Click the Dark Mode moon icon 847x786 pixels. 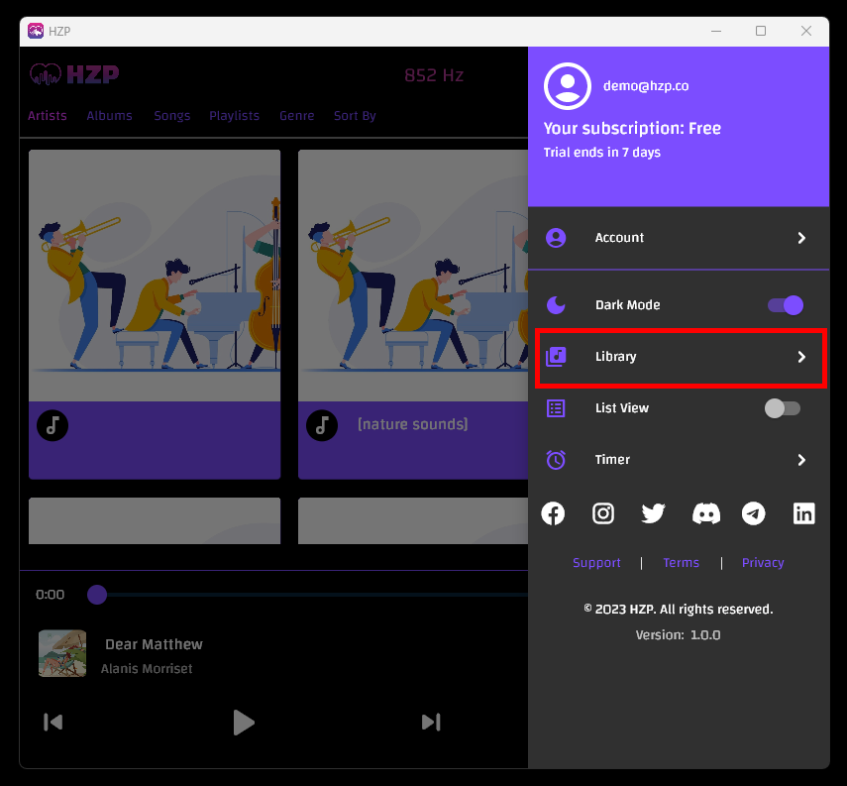pyautogui.click(x=556, y=305)
